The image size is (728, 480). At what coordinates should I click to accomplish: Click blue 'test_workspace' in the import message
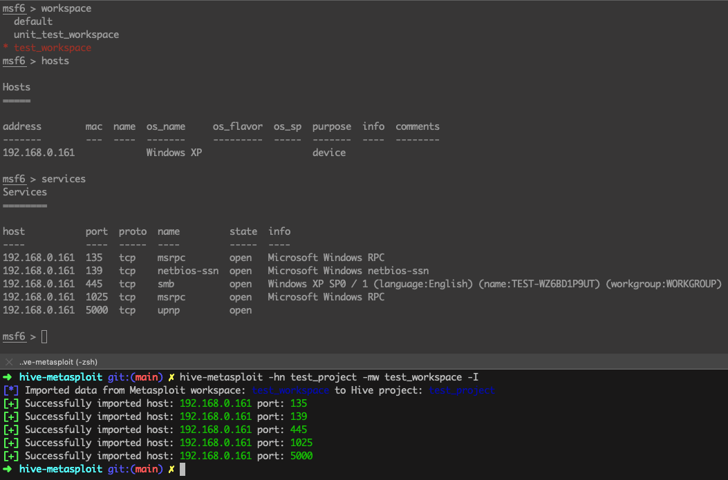[x=290, y=390]
